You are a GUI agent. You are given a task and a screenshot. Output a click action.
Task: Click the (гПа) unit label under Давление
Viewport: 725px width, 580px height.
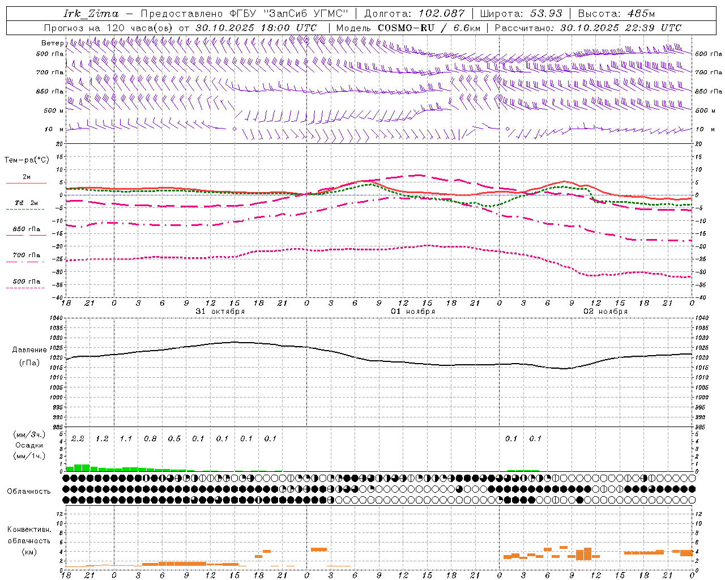tap(29, 363)
